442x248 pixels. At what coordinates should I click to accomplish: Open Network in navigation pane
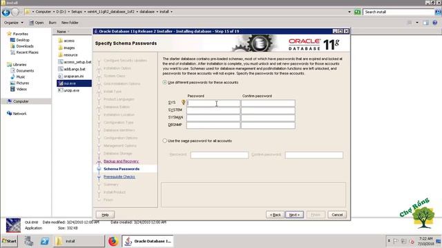pyautogui.click(x=17, y=114)
